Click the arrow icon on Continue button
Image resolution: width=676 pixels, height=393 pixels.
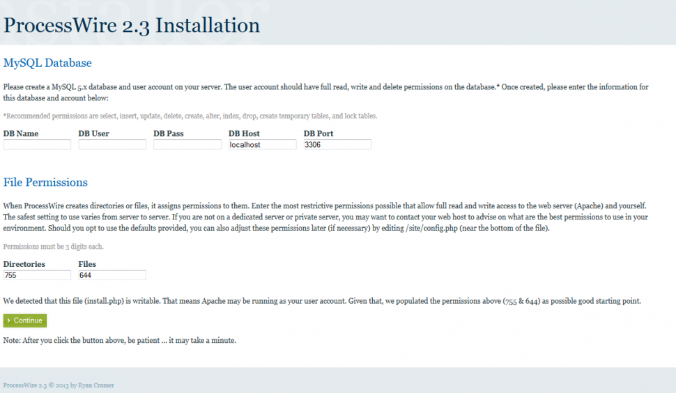[8, 321]
